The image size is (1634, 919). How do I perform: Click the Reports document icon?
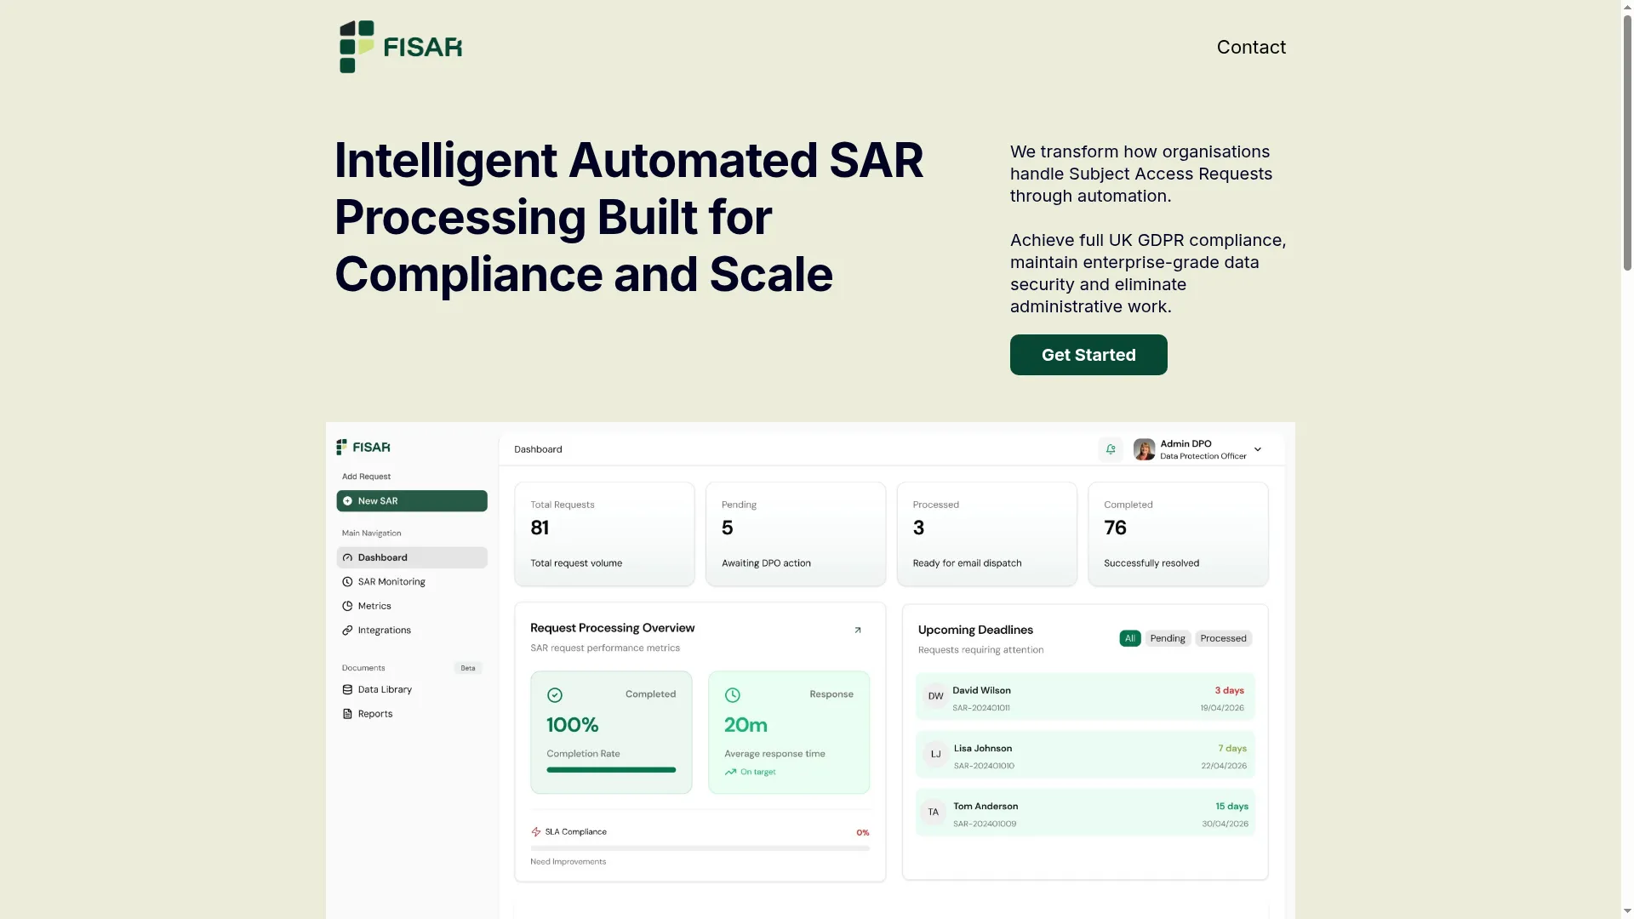(x=347, y=714)
